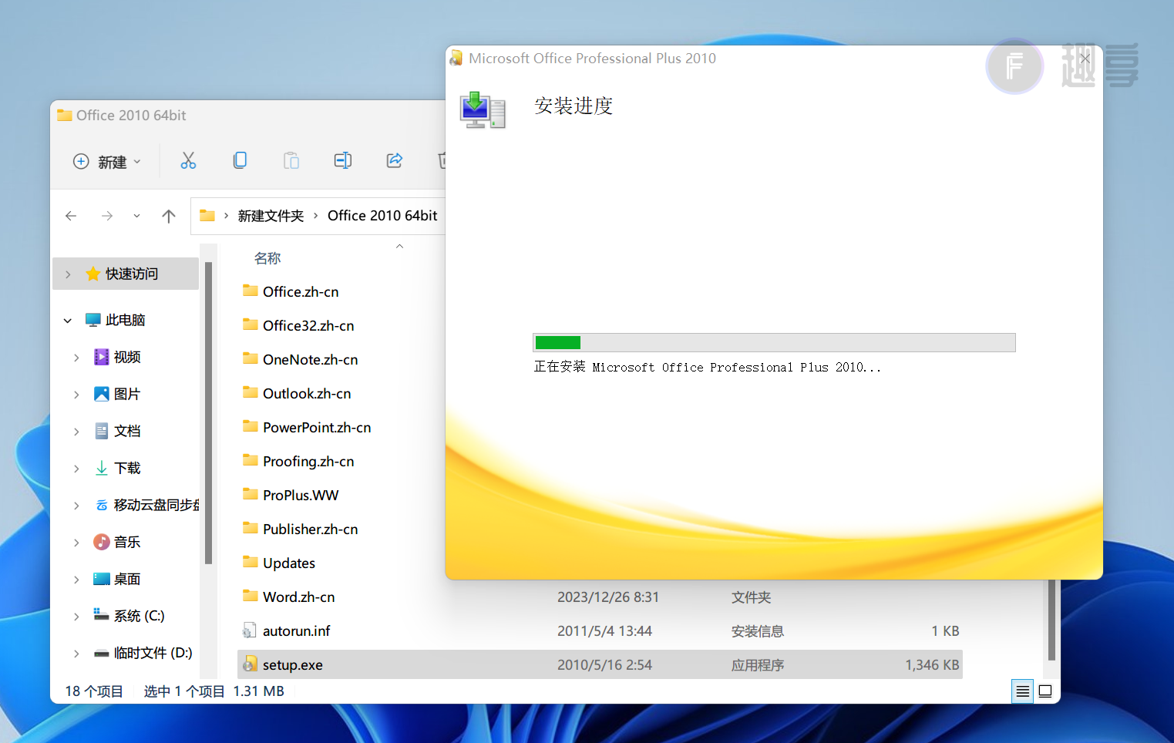
Task: Click the Office installer title bar icon
Action: [x=456, y=59]
